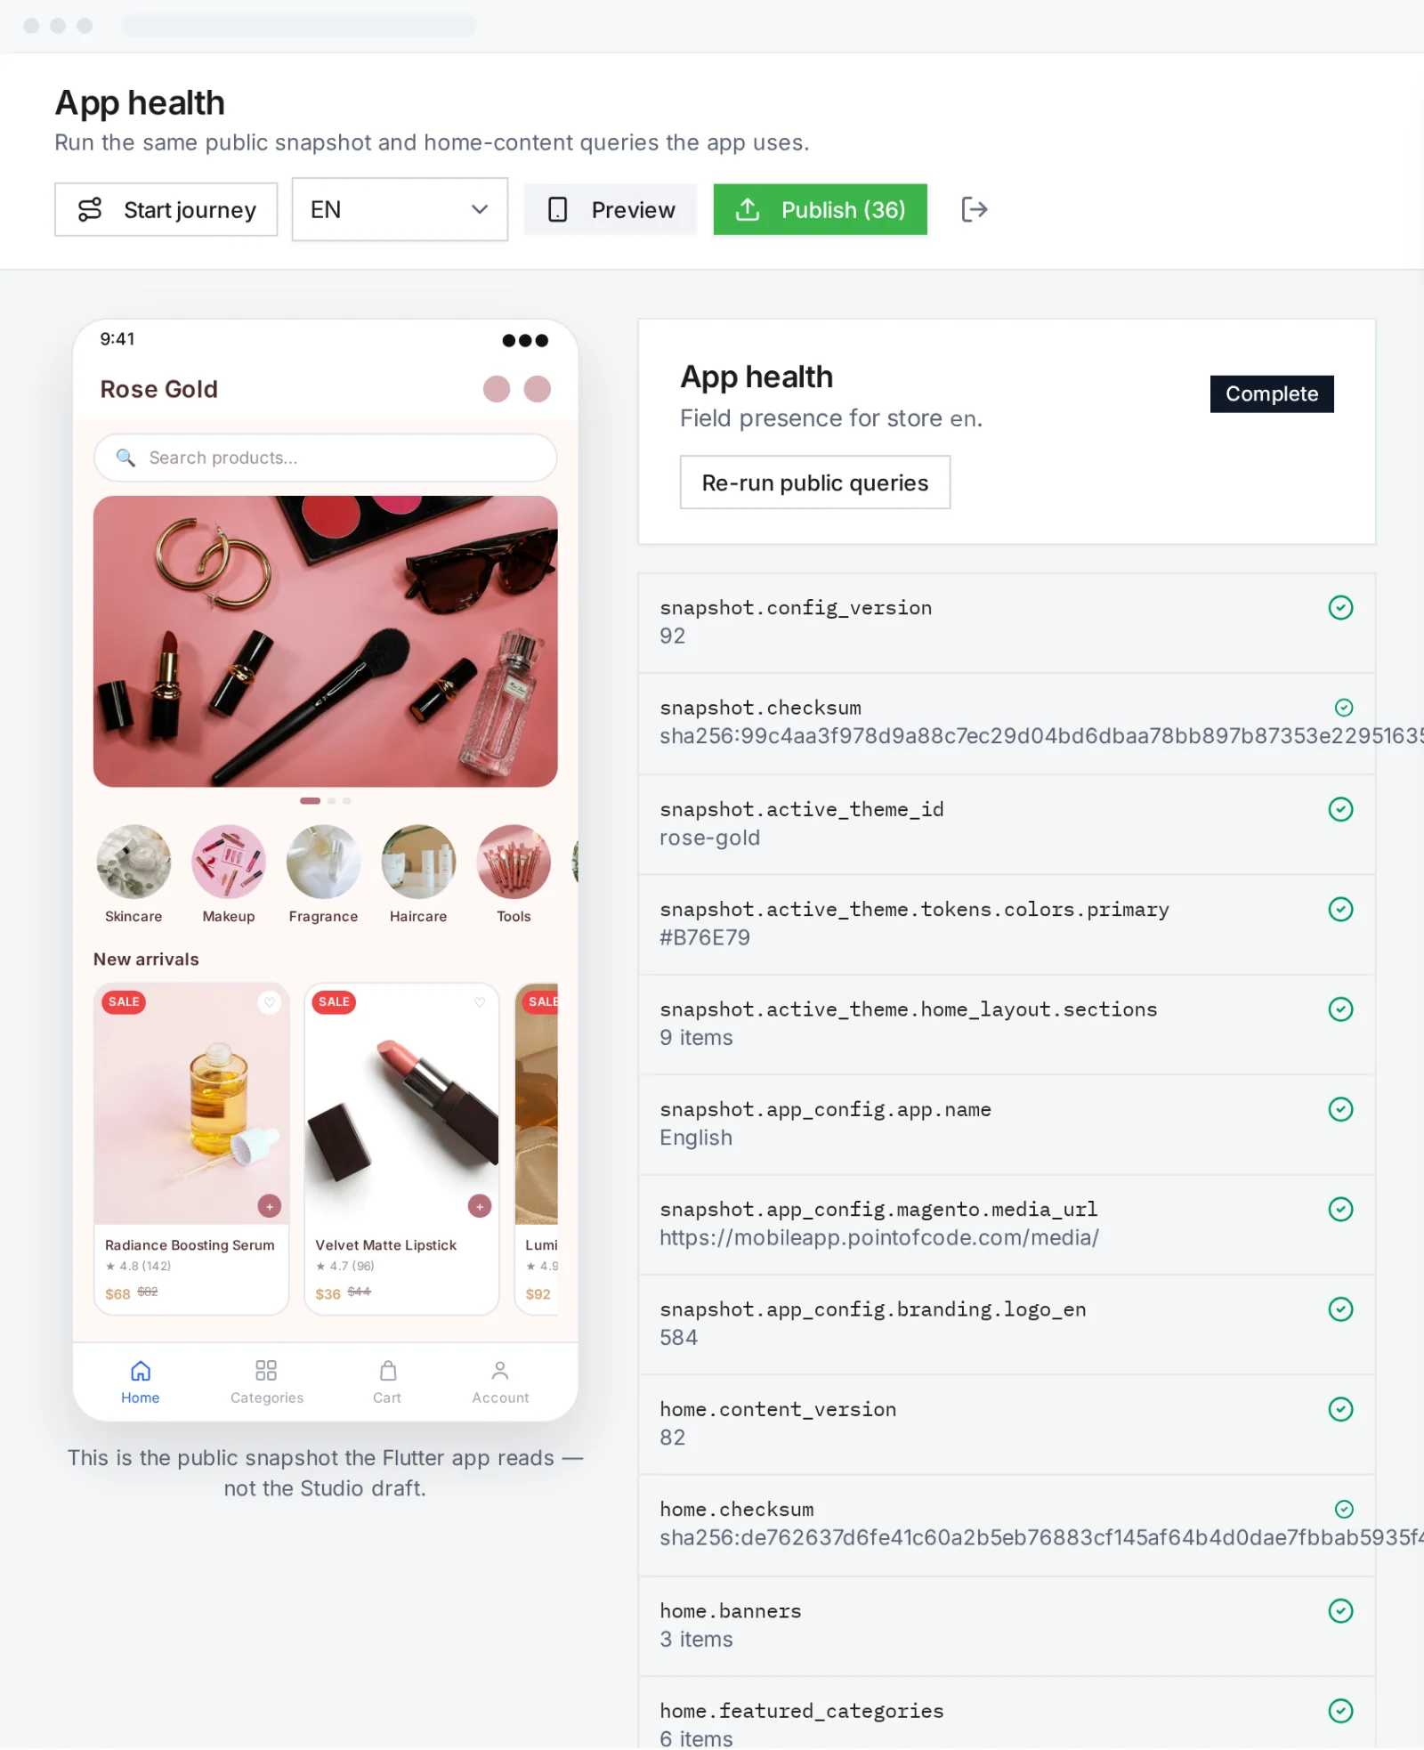The image size is (1424, 1750).
Task: Favorite the Radiance Boosting Serum heart
Action: click(x=269, y=1002)
